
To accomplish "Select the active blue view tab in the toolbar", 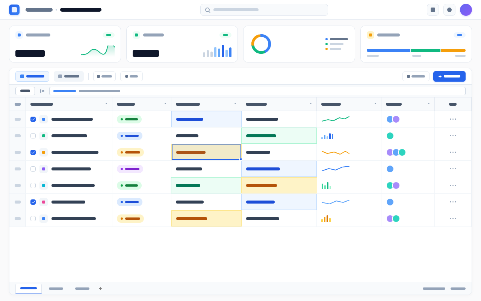I will click(x=32, y=76).
